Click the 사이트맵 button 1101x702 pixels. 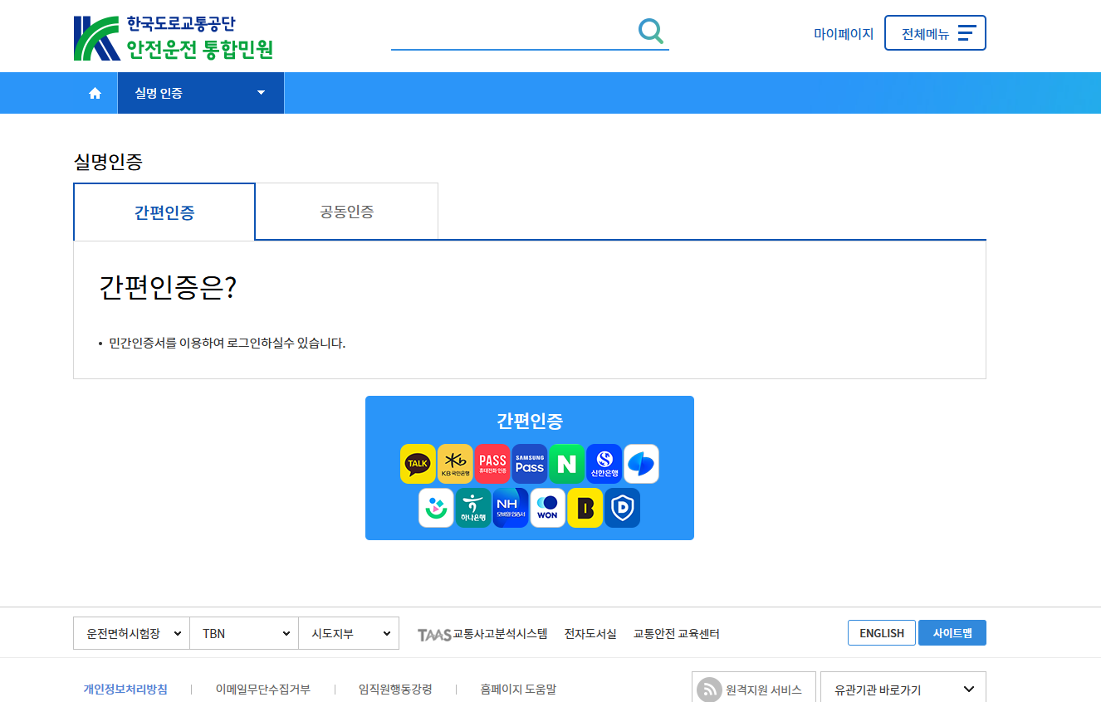pos(952,633)
